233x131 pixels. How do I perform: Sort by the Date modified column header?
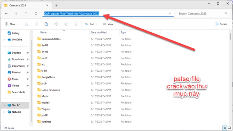tap(99, 33)
